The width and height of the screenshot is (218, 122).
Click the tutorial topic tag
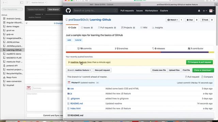(x=78, y=40)
